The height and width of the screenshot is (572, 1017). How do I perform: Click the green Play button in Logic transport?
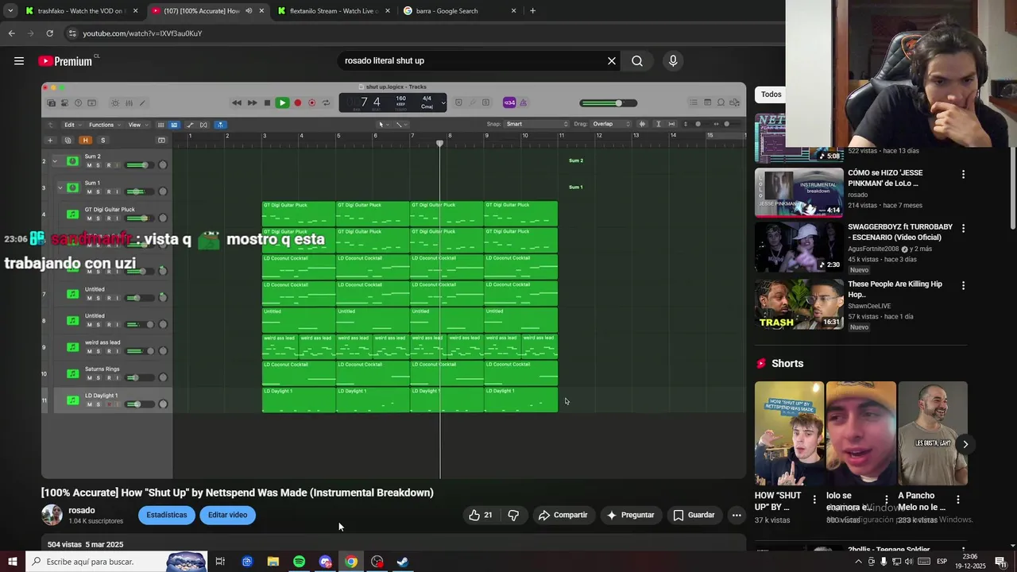pyautogui.click(x=282, y=102)
